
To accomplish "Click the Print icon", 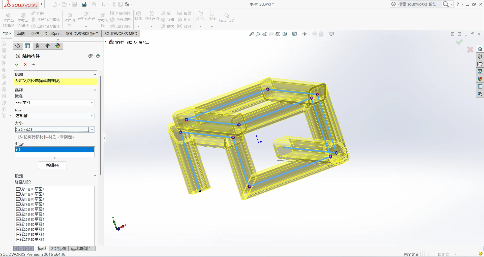I will (84, 4).
